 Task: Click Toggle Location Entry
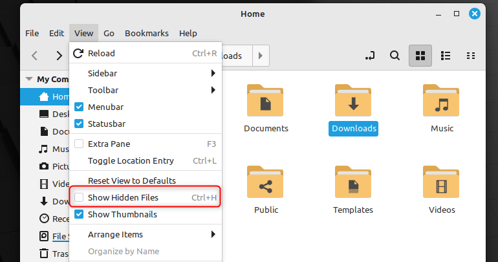tap(131, 160)
